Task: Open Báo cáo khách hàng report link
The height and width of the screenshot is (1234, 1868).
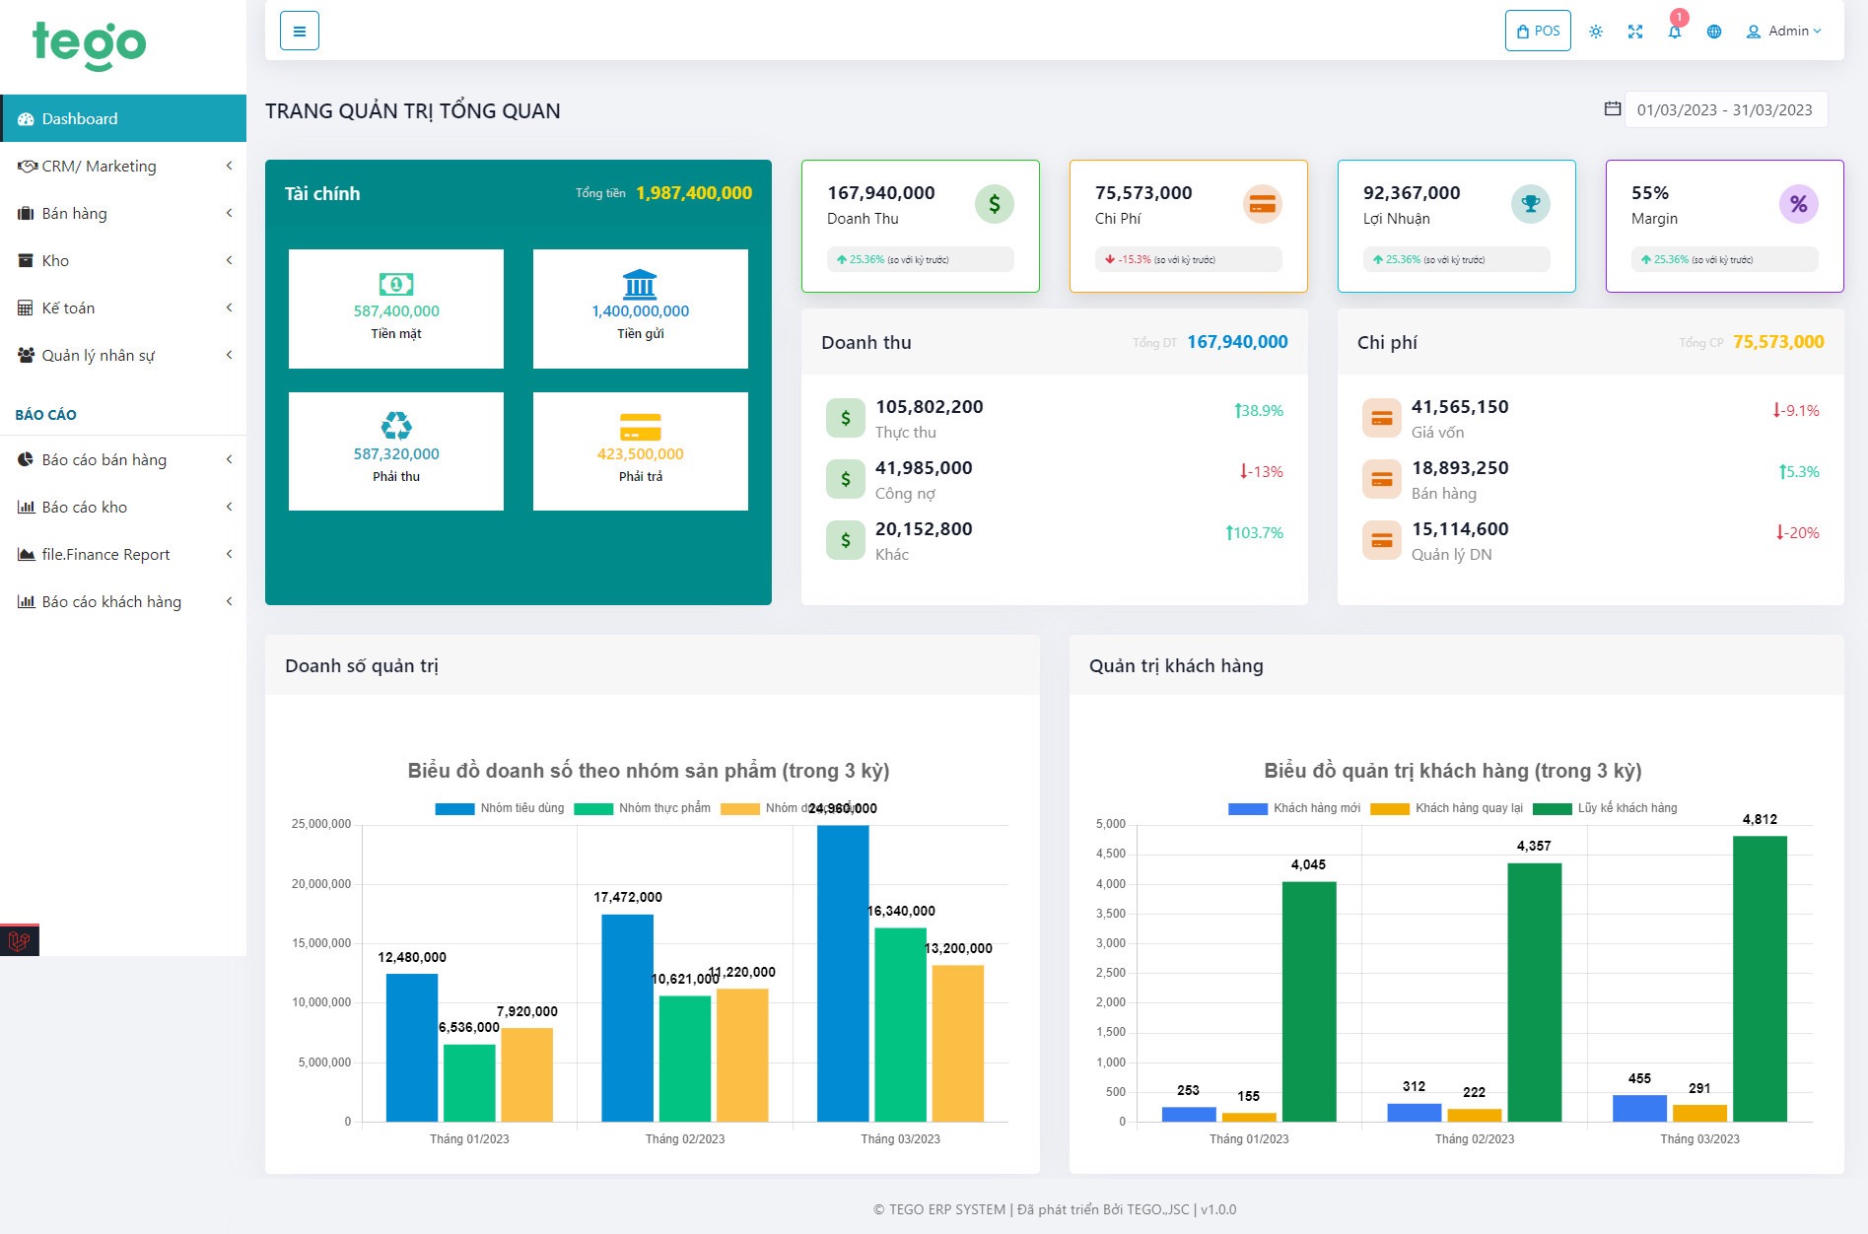Action: [123, 601]
